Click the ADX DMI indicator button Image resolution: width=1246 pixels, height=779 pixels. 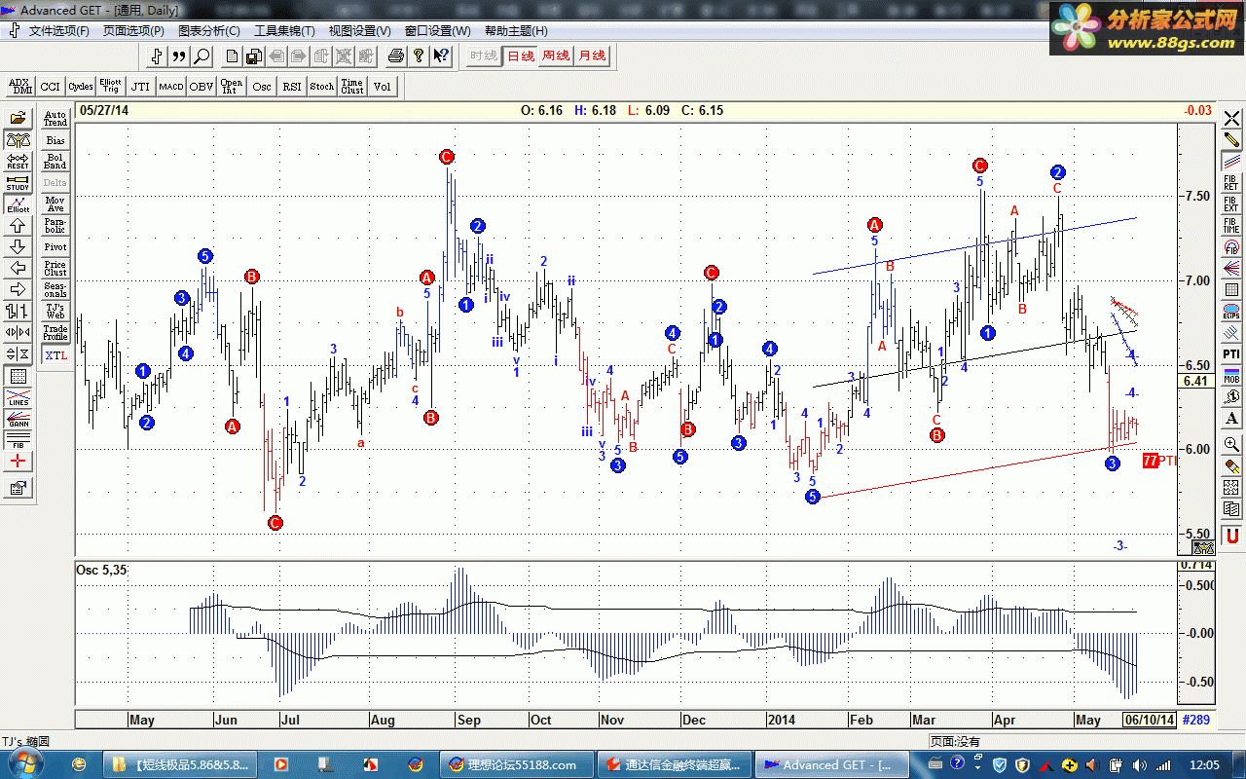(x=20, y=87)
